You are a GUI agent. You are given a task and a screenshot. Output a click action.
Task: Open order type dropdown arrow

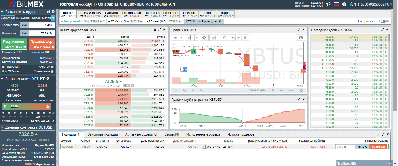[x=53, y=18]
